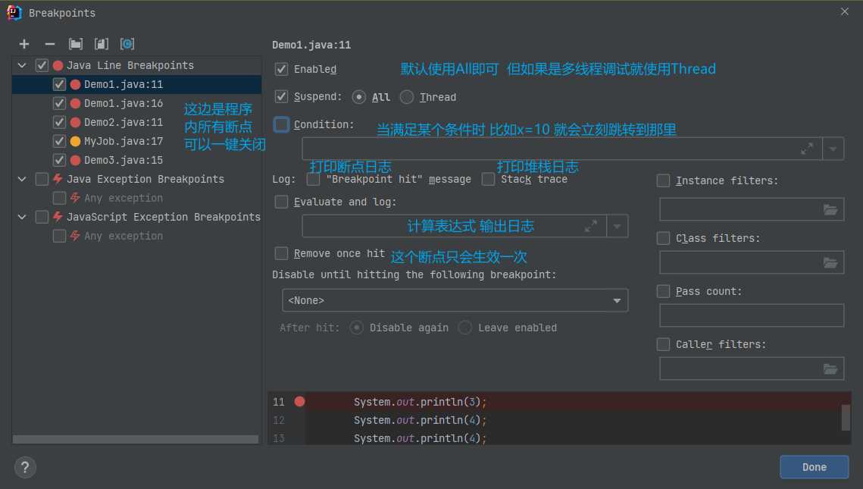
Task: Collapse the Java Line Breakpoints group
Action: 22,65
